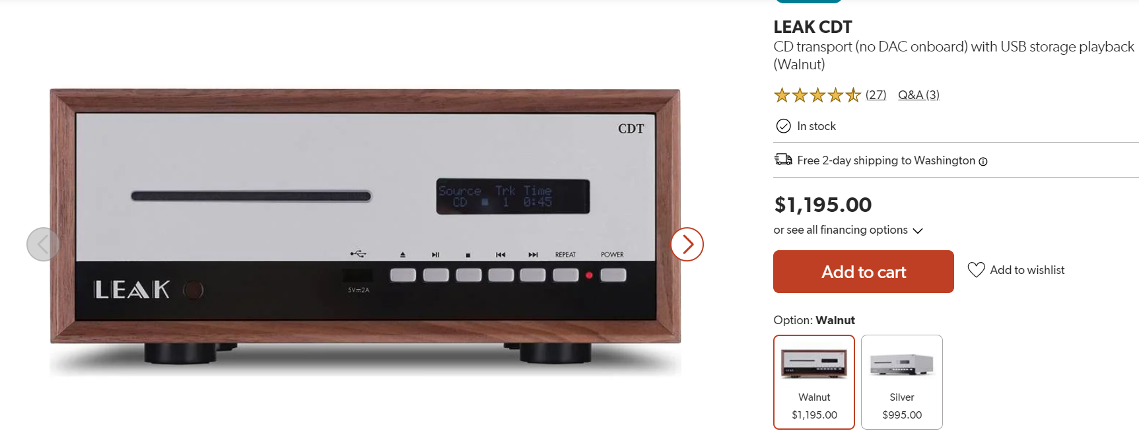Add the LEAK CDT to cart
Image resolution: width=1139 pixels, height=439 pixels.
pyautogui.click(x=864, y=271)
